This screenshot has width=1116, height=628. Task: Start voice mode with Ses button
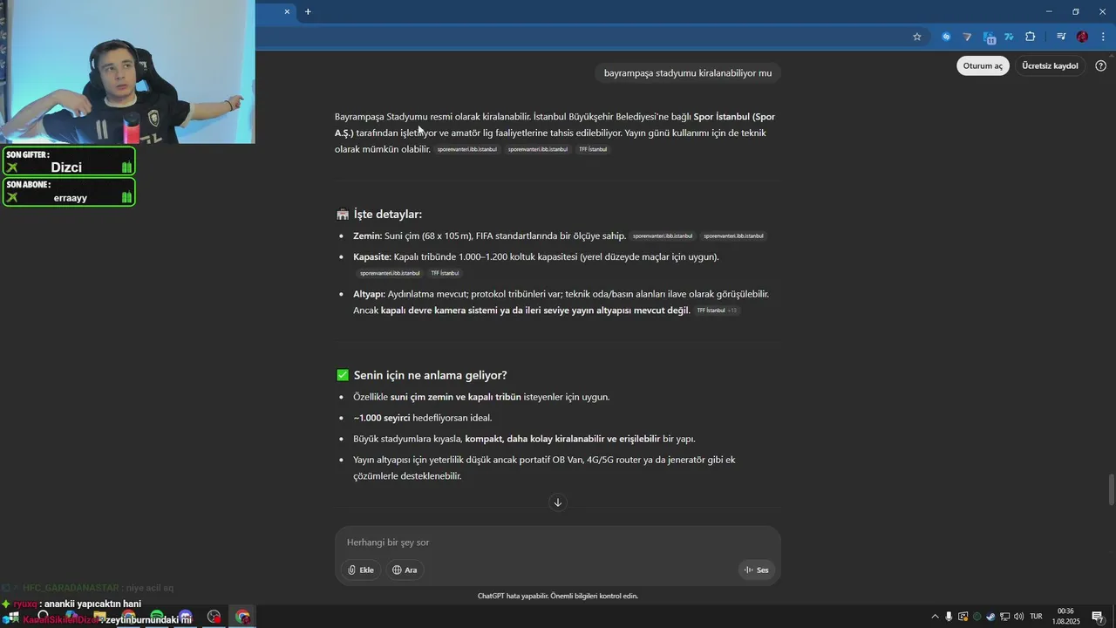pos(756,570)
